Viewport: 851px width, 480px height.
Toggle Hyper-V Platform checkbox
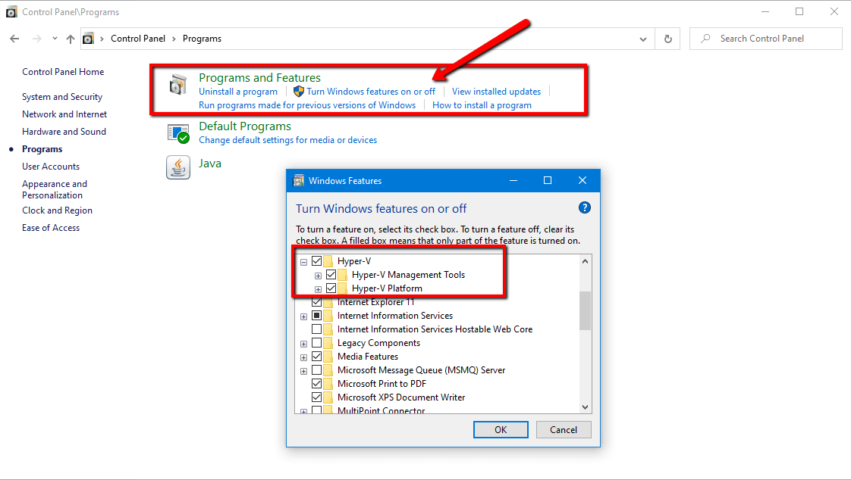coord(331,288)
